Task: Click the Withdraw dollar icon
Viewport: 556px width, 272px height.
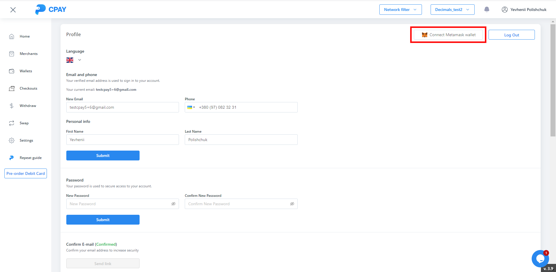Action: pos(12,106)
